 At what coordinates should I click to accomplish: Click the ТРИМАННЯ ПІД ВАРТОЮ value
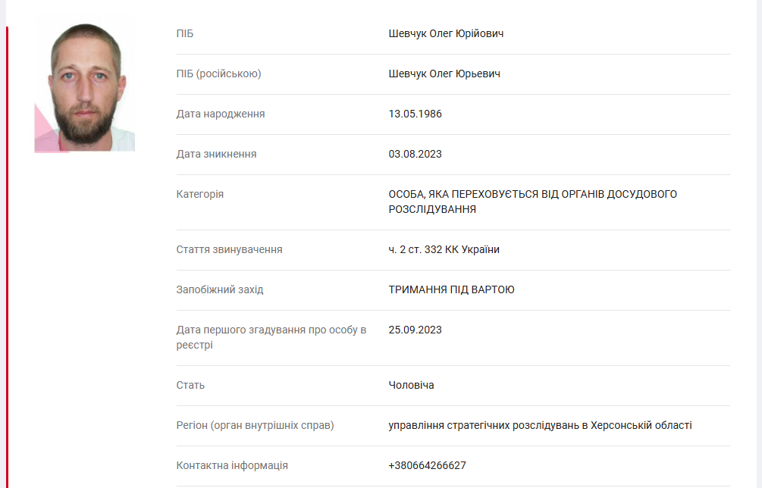pos(451,289)
